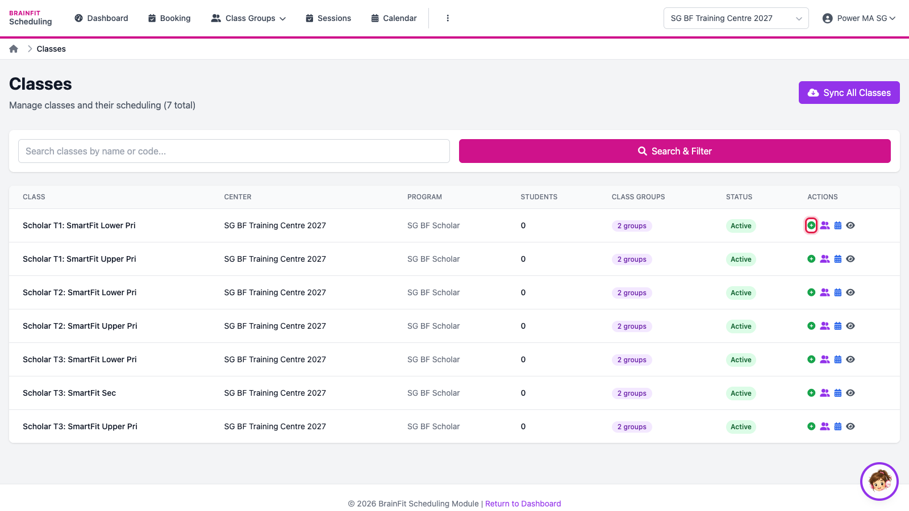Viewport: 909px width, 511px height.
Task: Open students icon for Scholar T3: SmartFit Lower Pri
Action: pos(825,359)
